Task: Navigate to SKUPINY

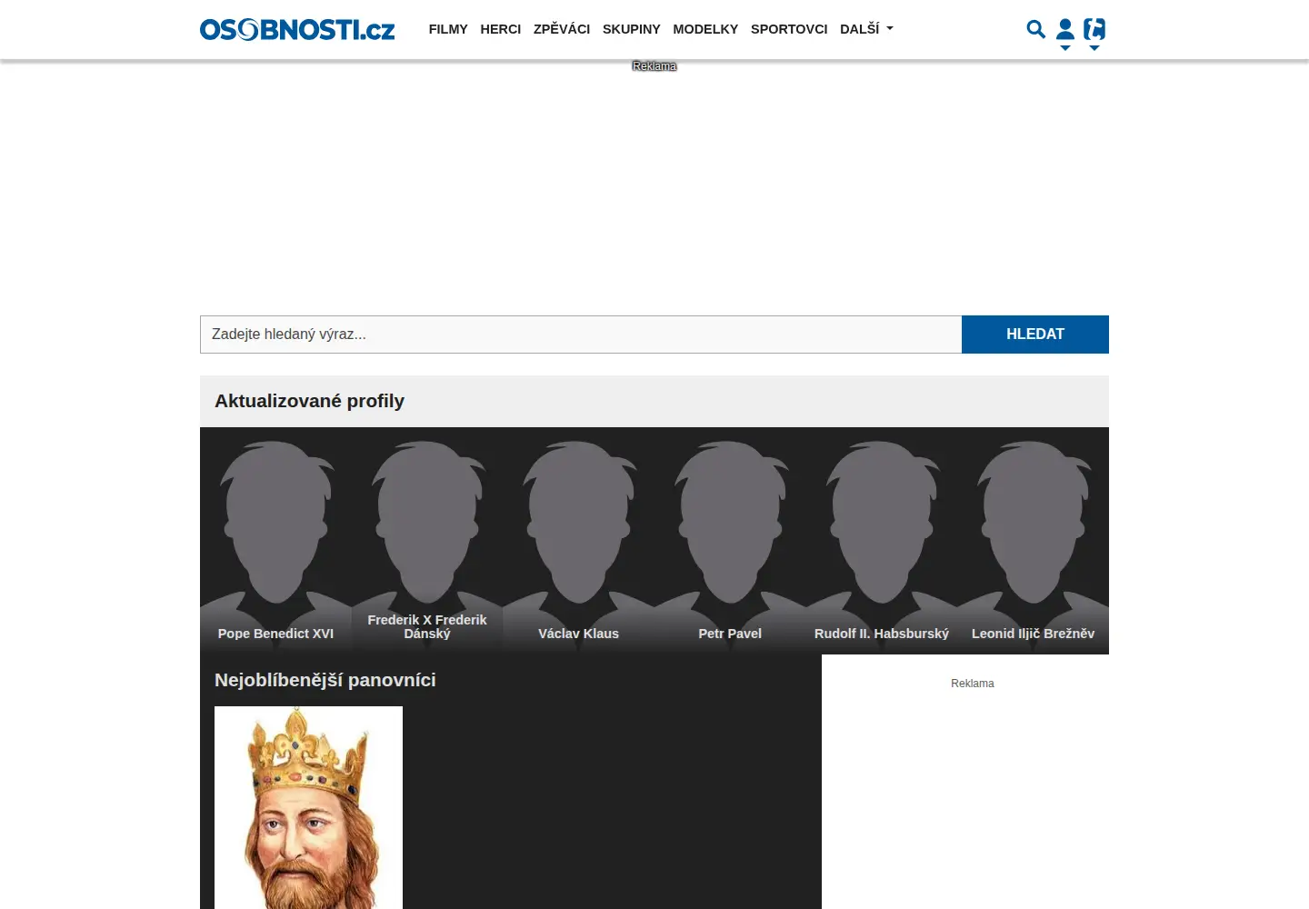Action: coord(632,29)
